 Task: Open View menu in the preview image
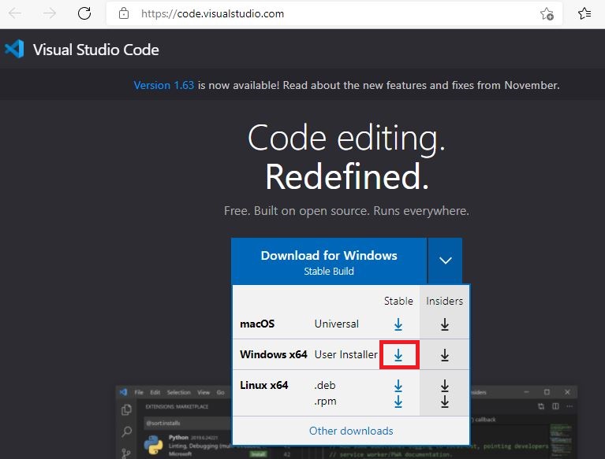point(204,392)
